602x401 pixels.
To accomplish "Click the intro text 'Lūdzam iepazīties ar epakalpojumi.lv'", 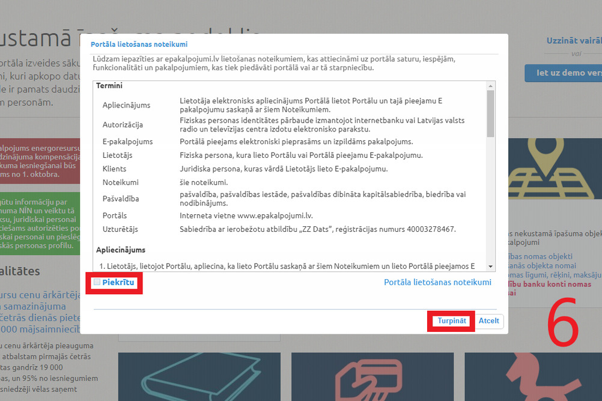I will pos(274,63).
